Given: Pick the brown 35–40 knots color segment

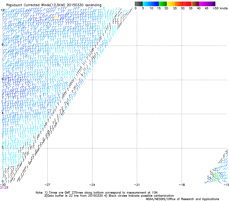Looking at the screenshot, I should [x=195, y=4].
